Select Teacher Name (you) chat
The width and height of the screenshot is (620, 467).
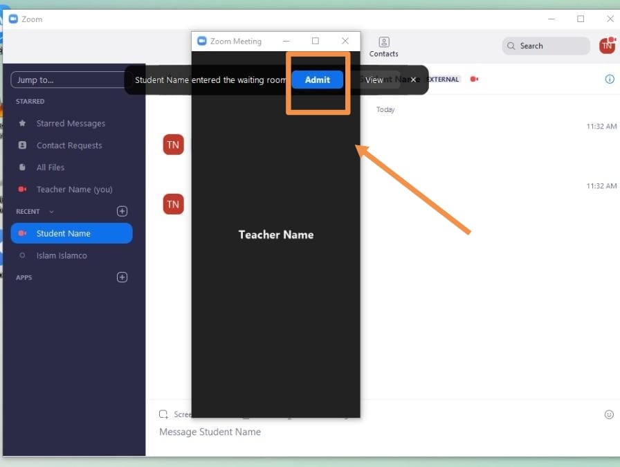[71, 190]
